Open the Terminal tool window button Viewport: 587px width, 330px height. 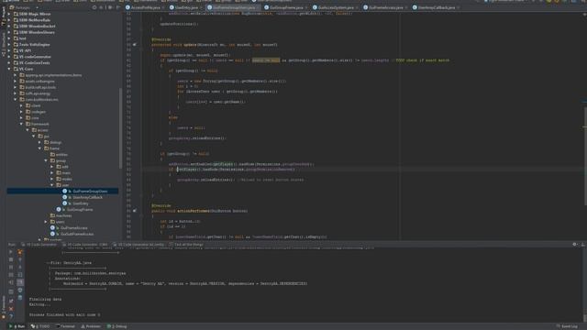click(65, 326)
